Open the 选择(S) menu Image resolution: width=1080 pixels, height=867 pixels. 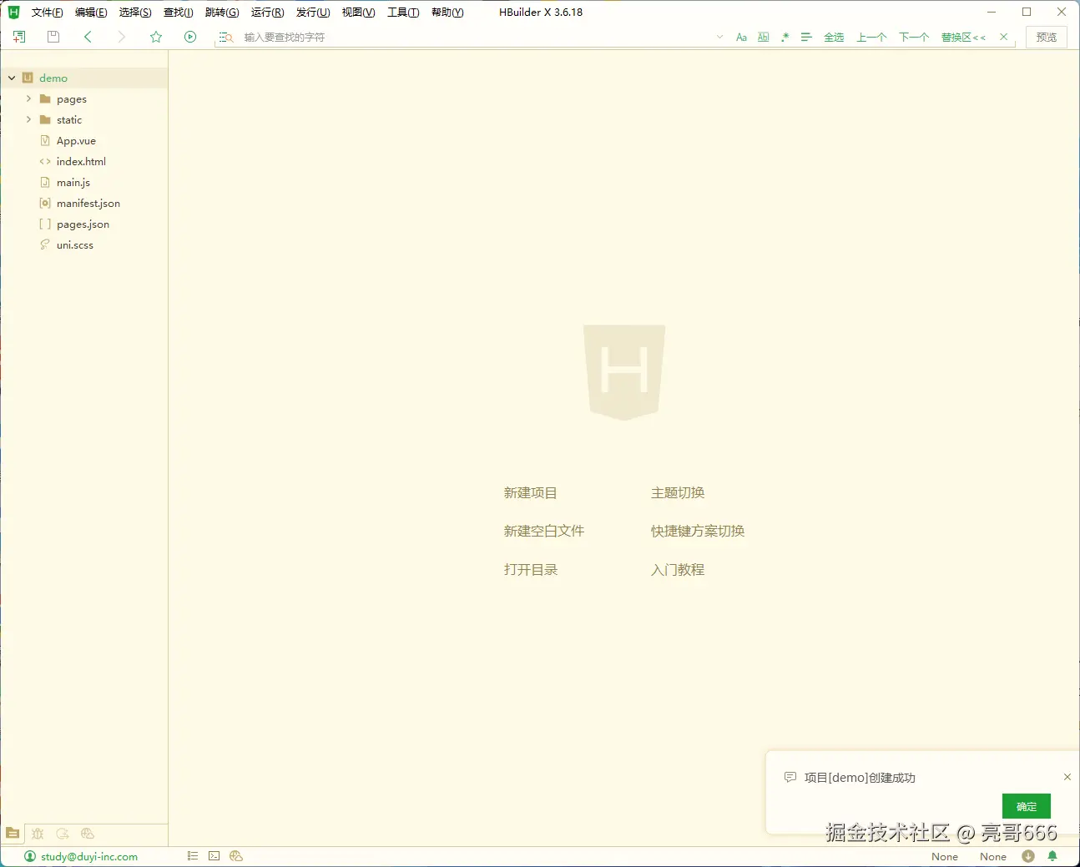tap(135, 13)
